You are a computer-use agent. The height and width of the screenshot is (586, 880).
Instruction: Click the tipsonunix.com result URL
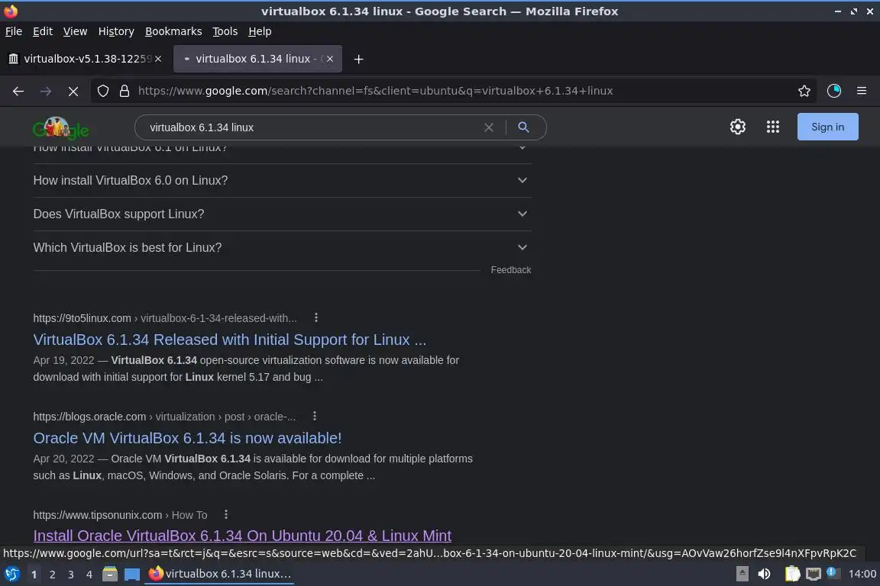click(120, 515)
